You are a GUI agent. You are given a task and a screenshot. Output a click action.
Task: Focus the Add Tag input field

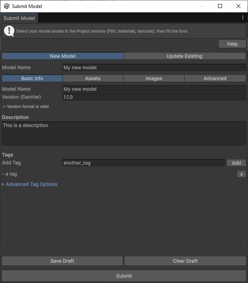tap(144, 163)
